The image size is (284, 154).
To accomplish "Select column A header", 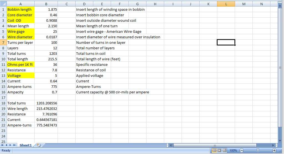I will pos(20,4).
